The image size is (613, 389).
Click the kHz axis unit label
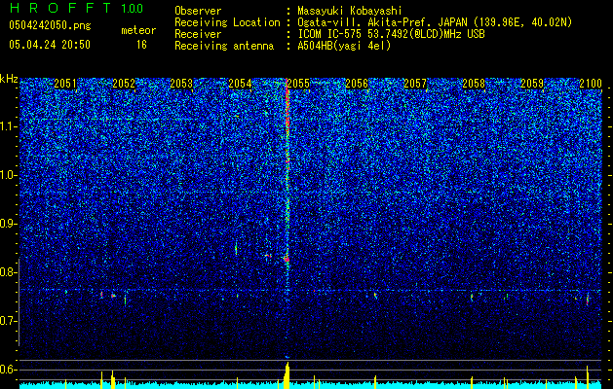(x=9, y=79)
